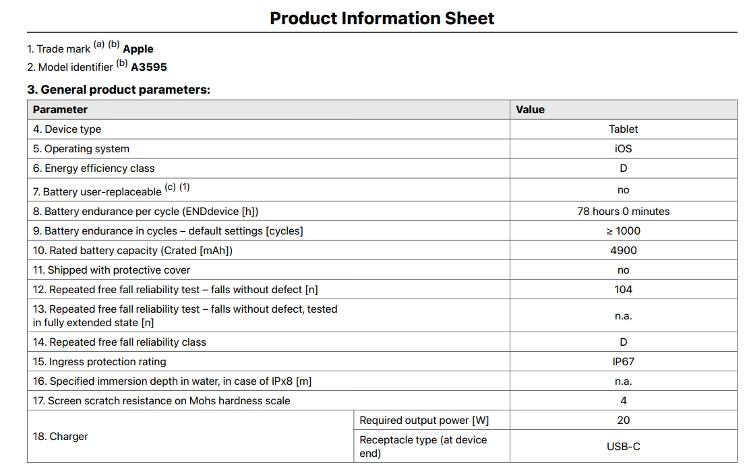The width and height of the screenshot is (747, 465).
Task: Click the ≥ 1000 cycles value
Action: click(x=623, y=231)
